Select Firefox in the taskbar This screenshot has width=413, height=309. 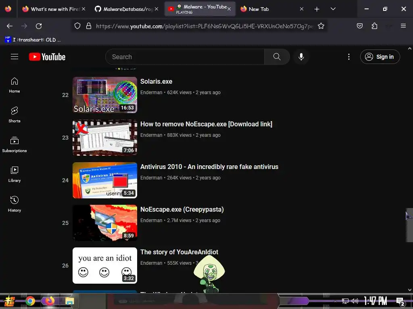pyautogui.click(x=50, y=301)
